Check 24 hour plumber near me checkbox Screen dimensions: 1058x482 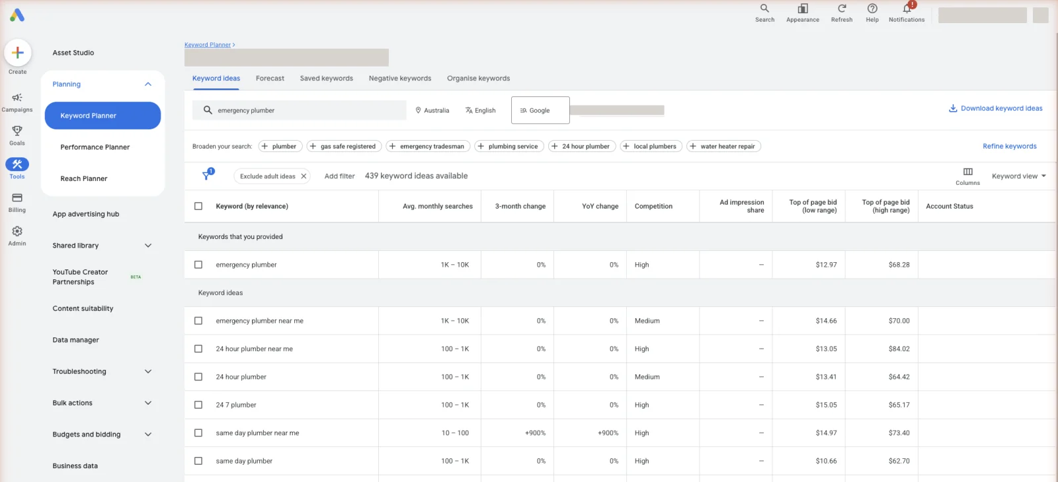[198, 349]
